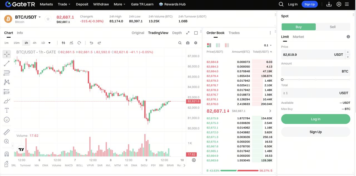Go to the Deposit page
Viewport: 356px width, 176px height.
click(82, 4)
